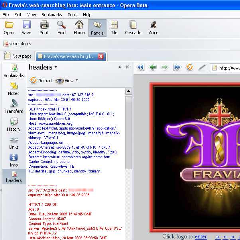This screenshot has width=240, height=240.
Task: Toggle the Panels sidebar button
Action: coord(97,28)
